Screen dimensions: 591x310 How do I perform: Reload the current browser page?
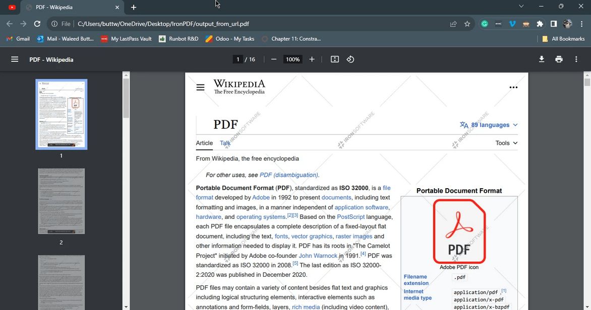coord(37,24)
